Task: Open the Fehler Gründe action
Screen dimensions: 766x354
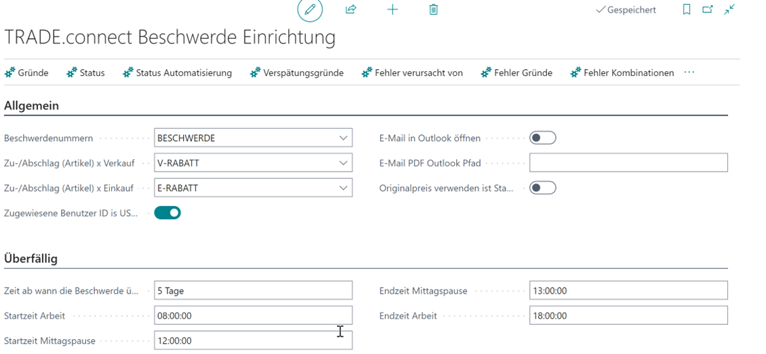Action: point(517,73)
